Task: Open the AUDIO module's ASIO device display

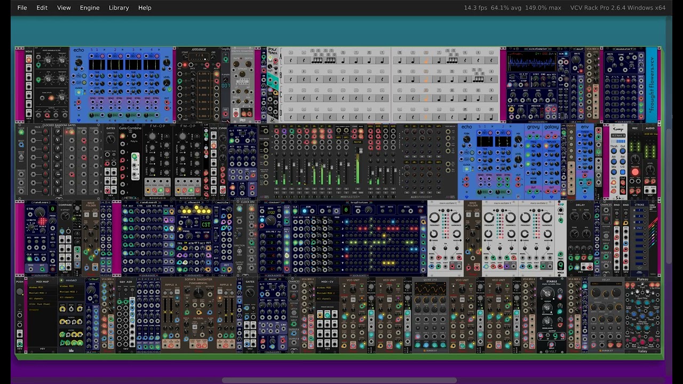Action: (x=650, y=134)
